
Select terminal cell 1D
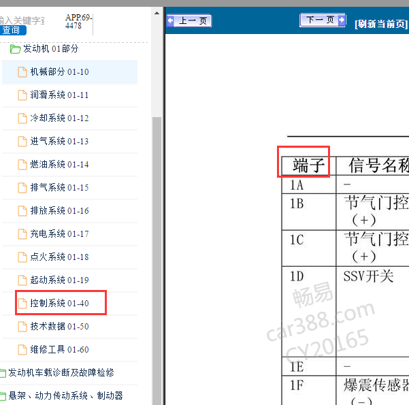pyautogui.click(x=309, y=312)
